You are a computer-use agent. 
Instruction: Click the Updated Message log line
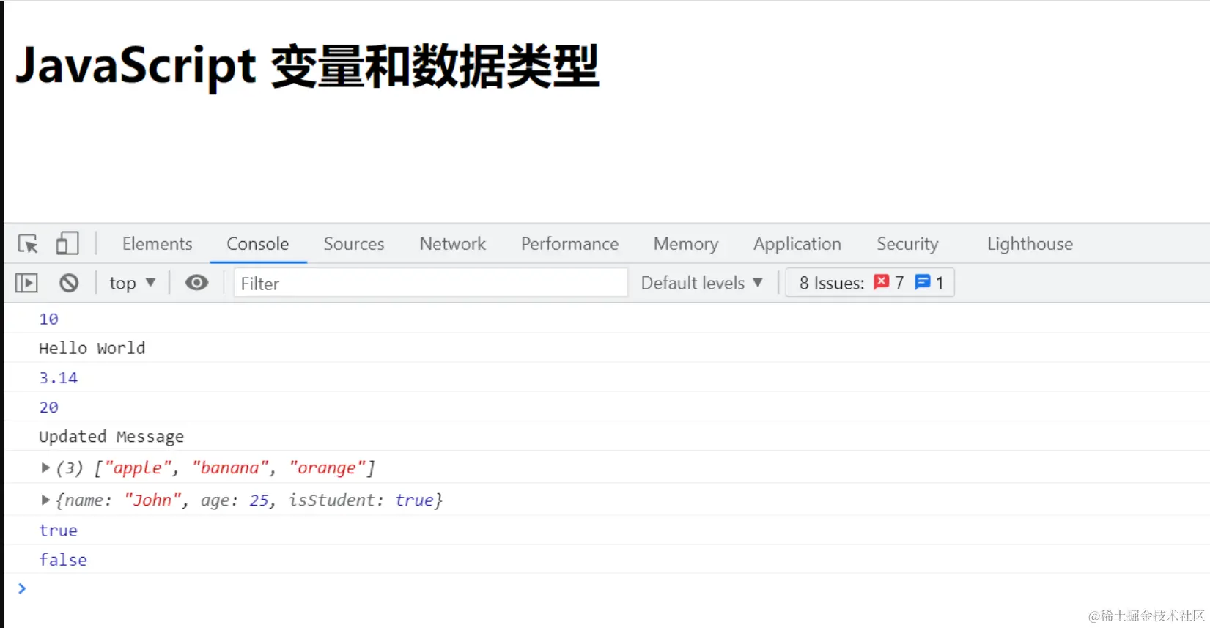coord(111,436)
